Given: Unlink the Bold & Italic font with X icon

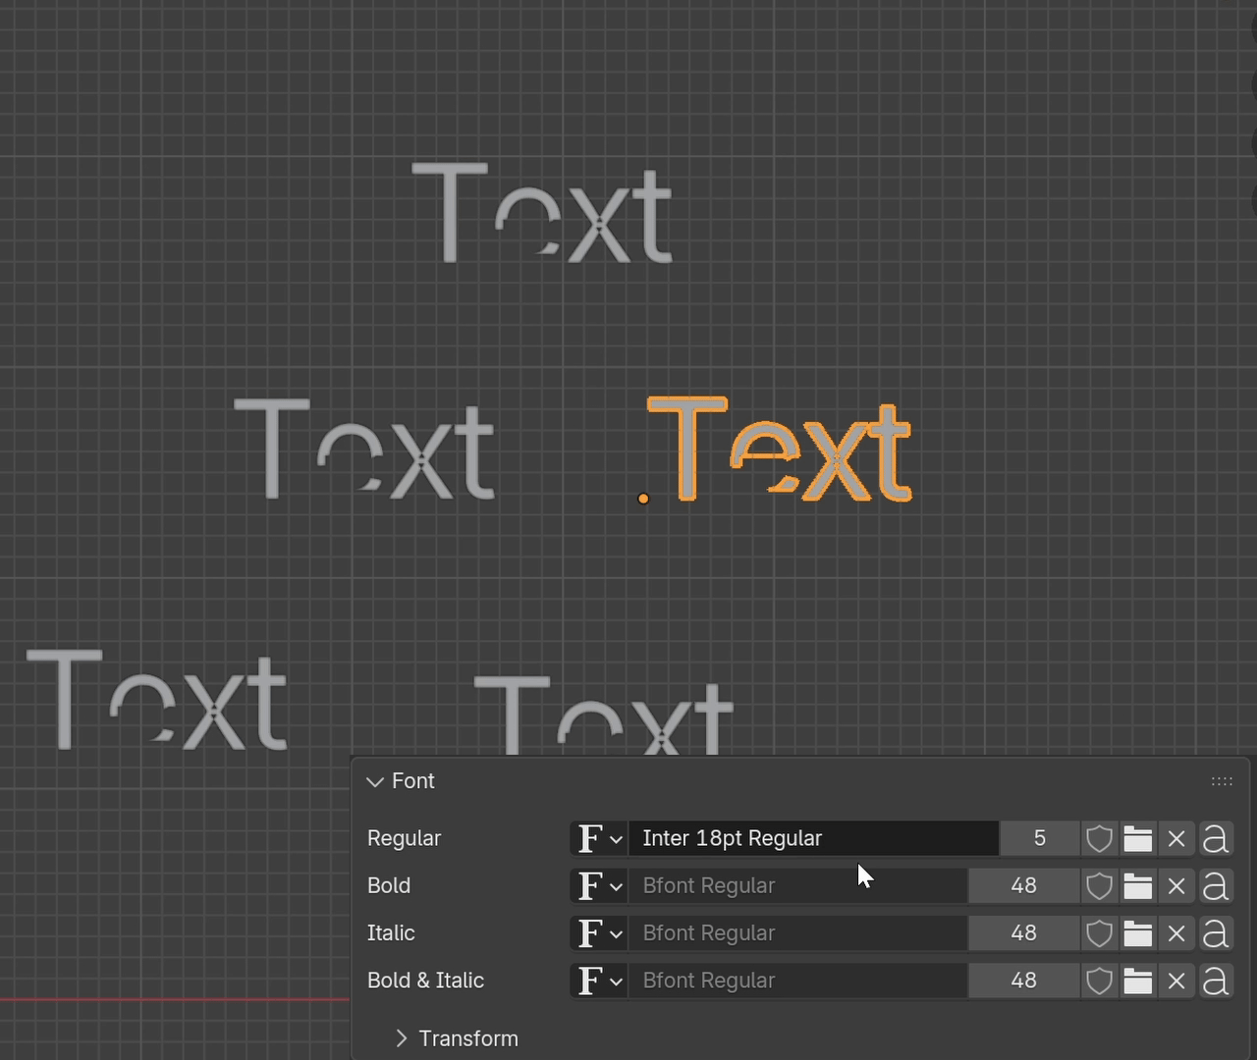Looking at the screenshot, I should click(x=1176, y=980).
